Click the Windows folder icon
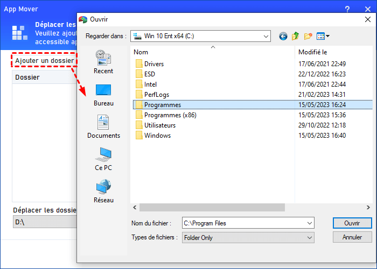 click(x=139, y=136)
